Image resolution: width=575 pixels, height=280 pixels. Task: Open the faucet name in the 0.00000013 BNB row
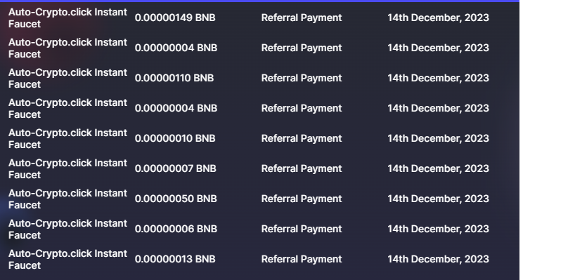(68, 260)
